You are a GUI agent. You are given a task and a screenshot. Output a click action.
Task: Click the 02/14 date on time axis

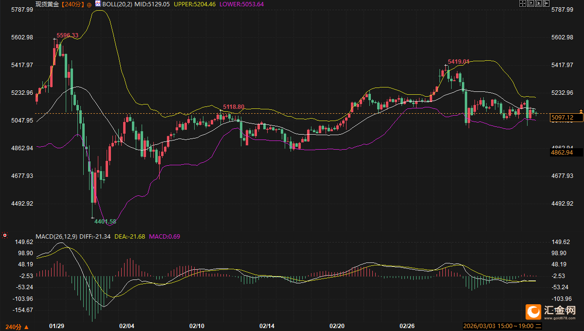267,326
